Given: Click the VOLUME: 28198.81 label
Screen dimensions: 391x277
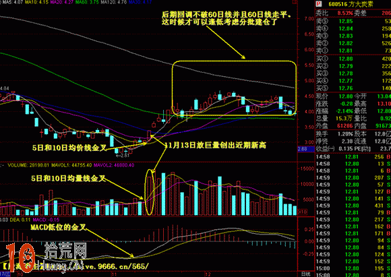Looking at the screenshot, I should coord(28,165).
